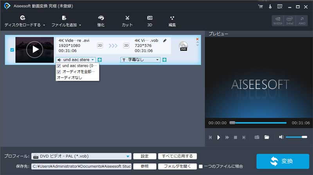The height and width of the screenshot is (175, 313).
Task: Open the feedback menu icon in title bar
Action: tap(280, 7)
